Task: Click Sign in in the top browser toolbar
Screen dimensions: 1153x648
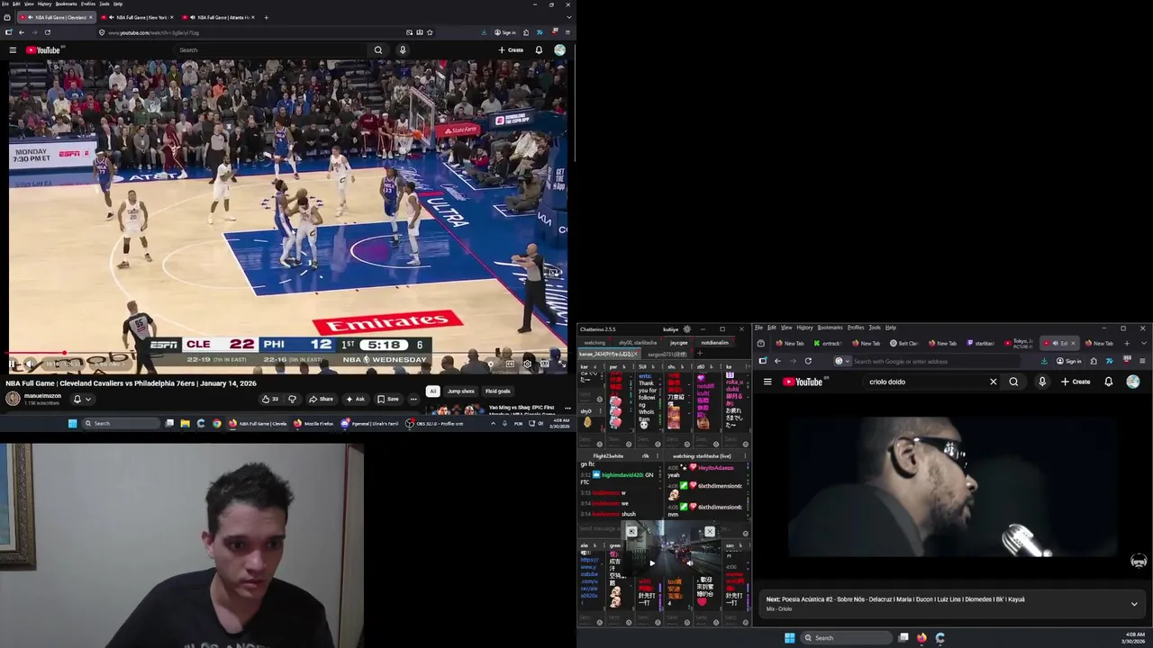Action: 505,32
